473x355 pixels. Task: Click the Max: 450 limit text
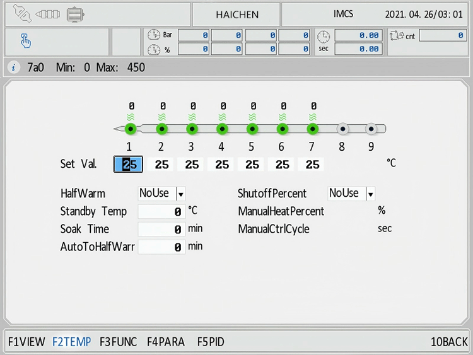[x=120, y=67]
